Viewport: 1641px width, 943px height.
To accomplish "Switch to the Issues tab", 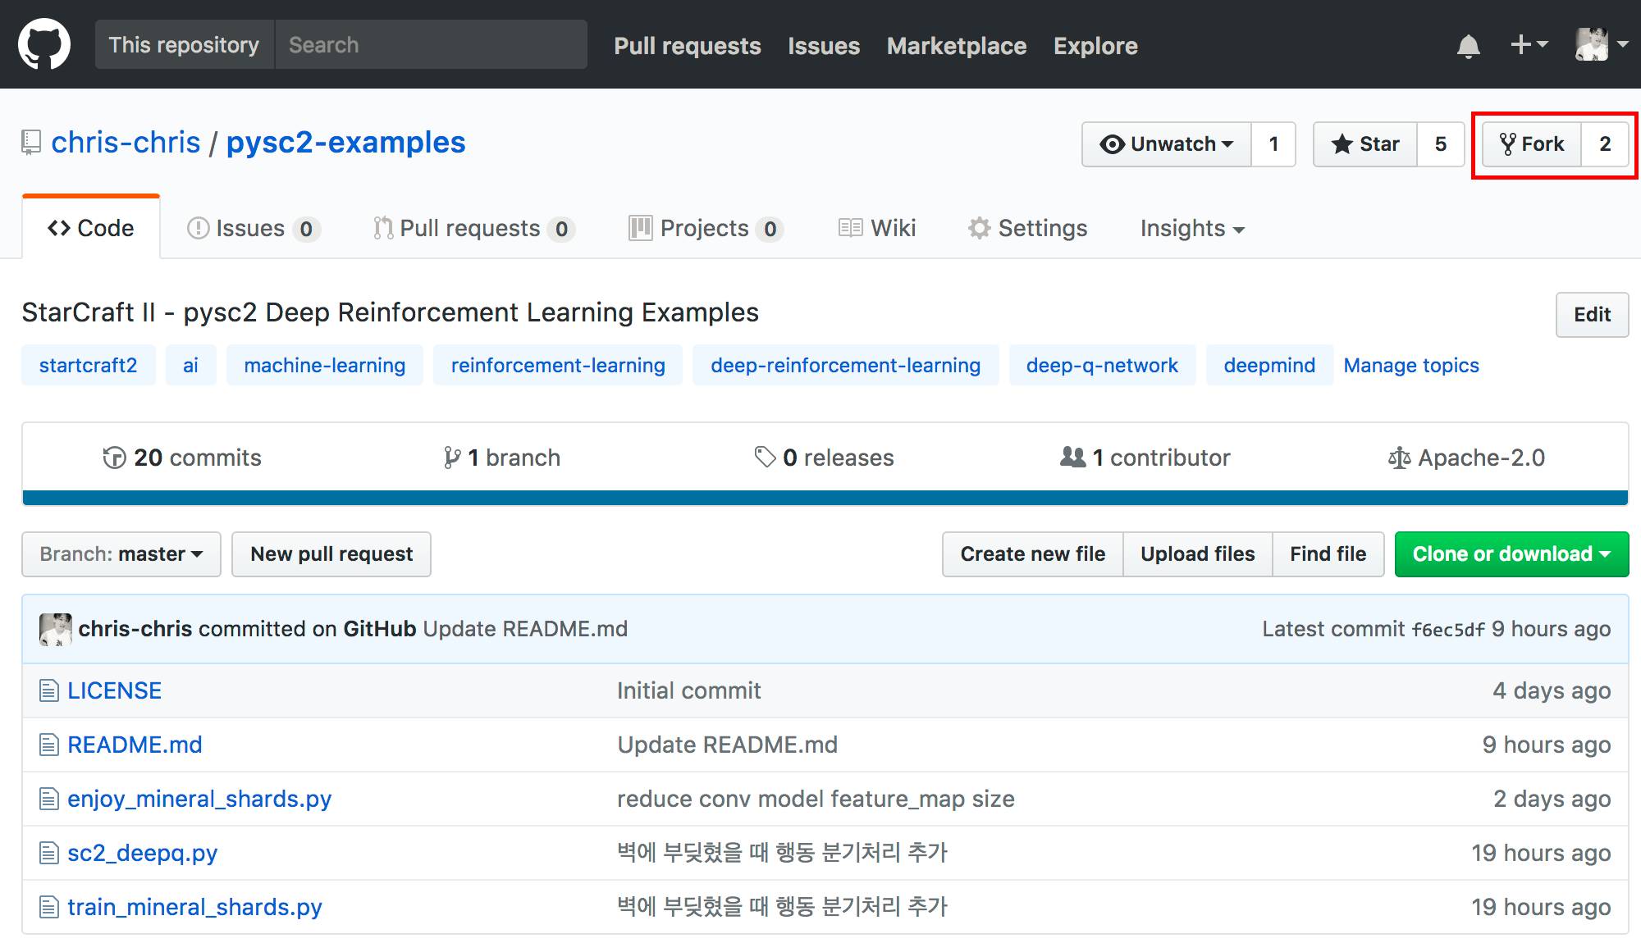I will [249, 228].
